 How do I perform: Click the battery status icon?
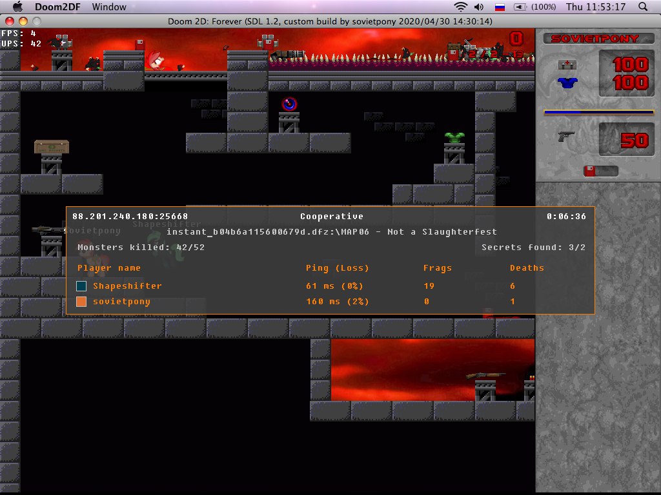520,6
